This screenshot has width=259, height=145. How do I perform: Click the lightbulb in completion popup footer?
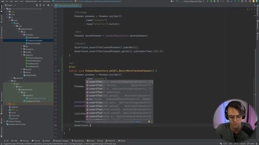click(149, 122)
